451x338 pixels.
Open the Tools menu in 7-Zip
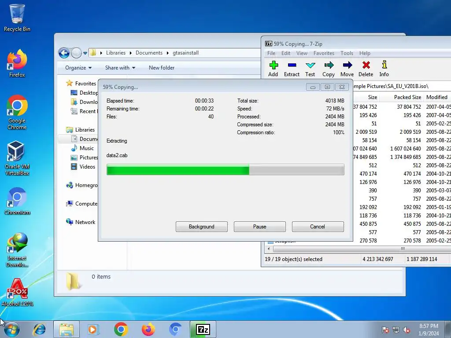point(347,53)
